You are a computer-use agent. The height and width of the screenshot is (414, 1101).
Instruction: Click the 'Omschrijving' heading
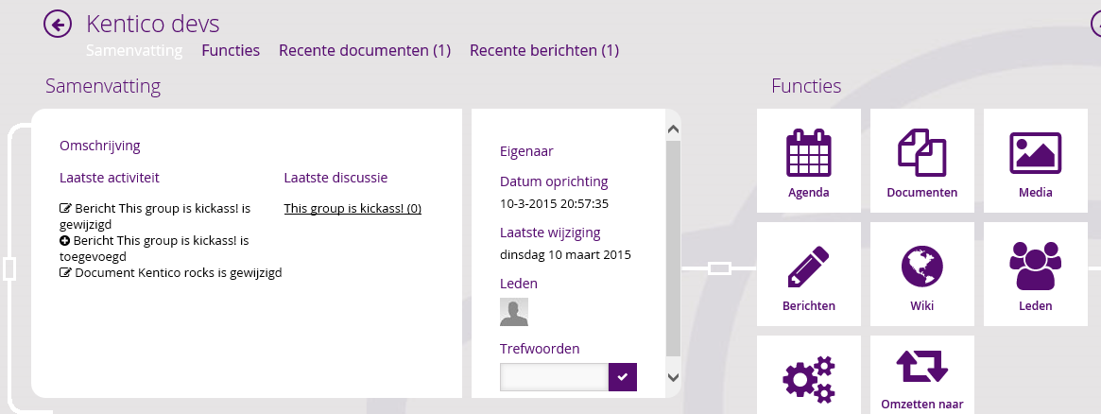(x=100, y=146)
